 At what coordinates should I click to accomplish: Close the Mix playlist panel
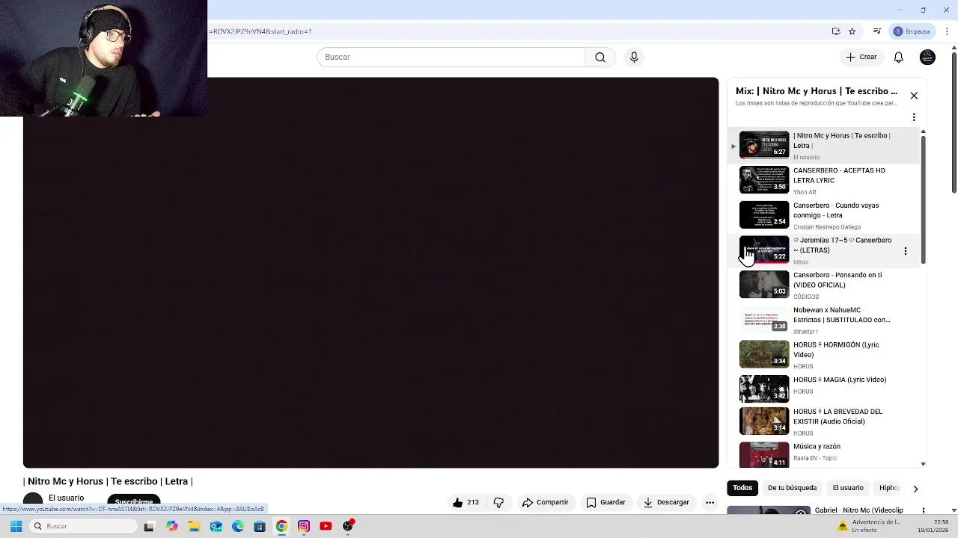tap(914, 96)
